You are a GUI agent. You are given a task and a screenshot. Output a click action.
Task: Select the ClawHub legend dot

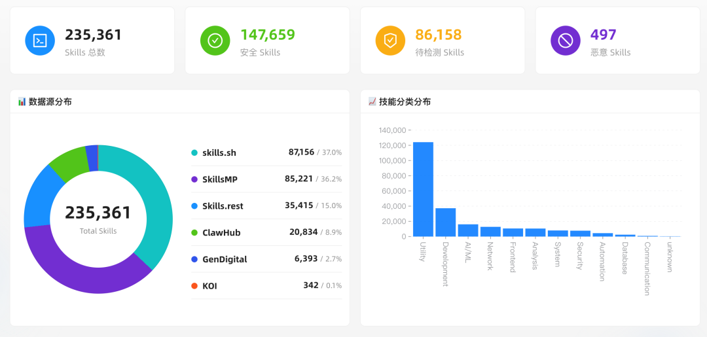(194, 232)
